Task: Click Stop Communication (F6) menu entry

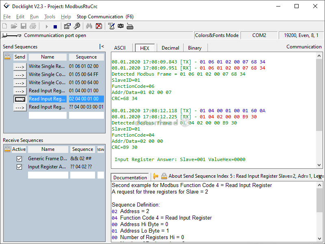Action: click(x=105, y=17)
